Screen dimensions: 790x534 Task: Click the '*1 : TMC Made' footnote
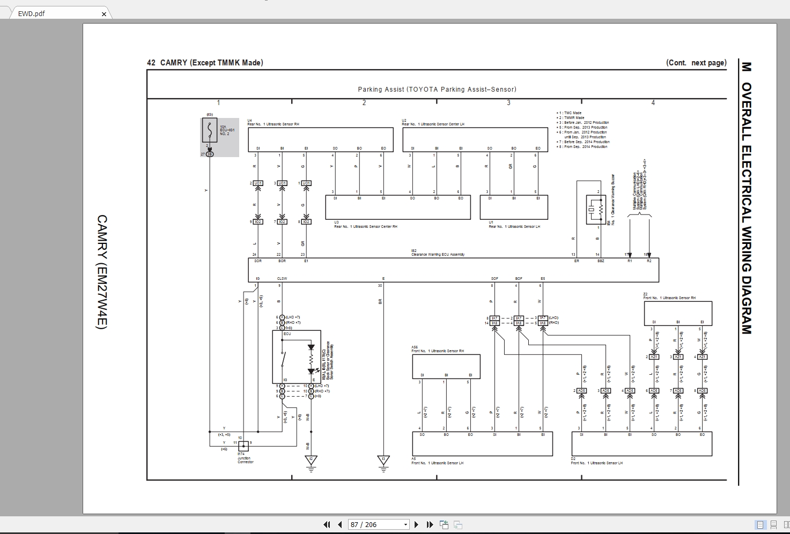[x=568, y=113]
